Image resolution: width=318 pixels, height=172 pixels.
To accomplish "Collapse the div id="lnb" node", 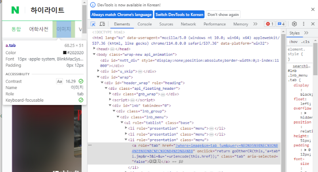I will coord(110,105).
